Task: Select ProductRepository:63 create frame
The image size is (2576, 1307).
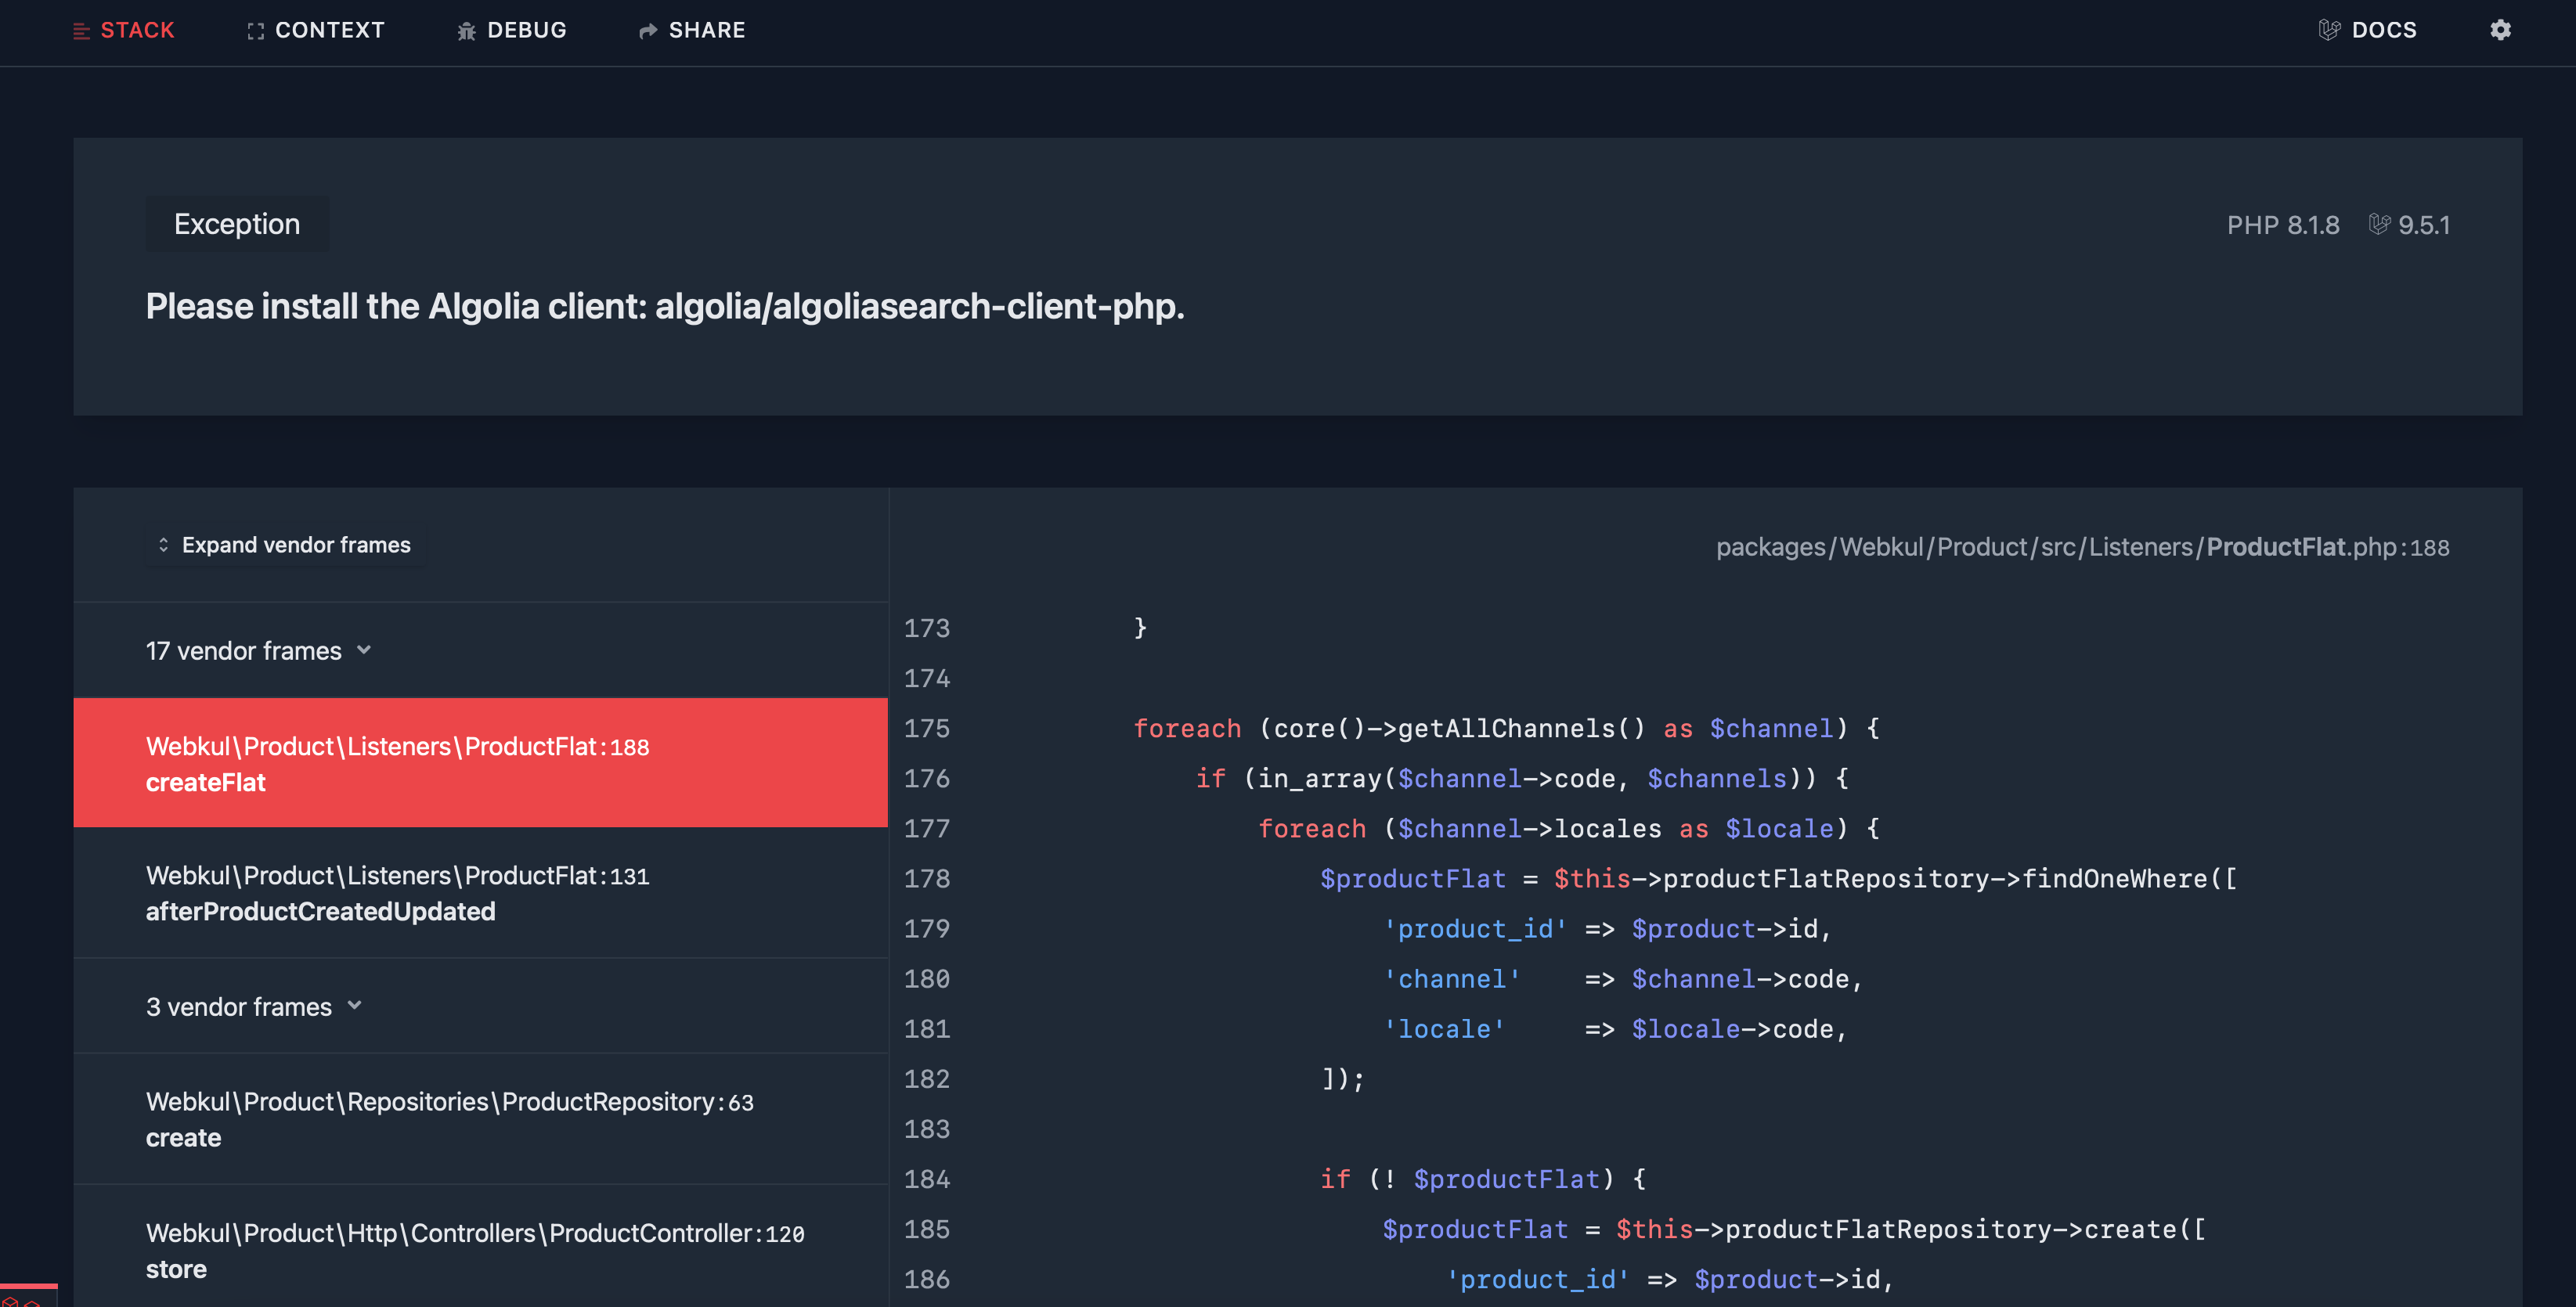Action: coord(481,1119)
